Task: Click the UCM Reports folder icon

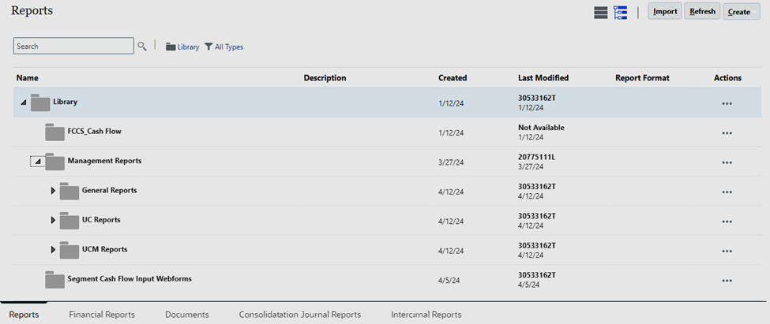Action: pyautogui.click(x=69, y=249)
